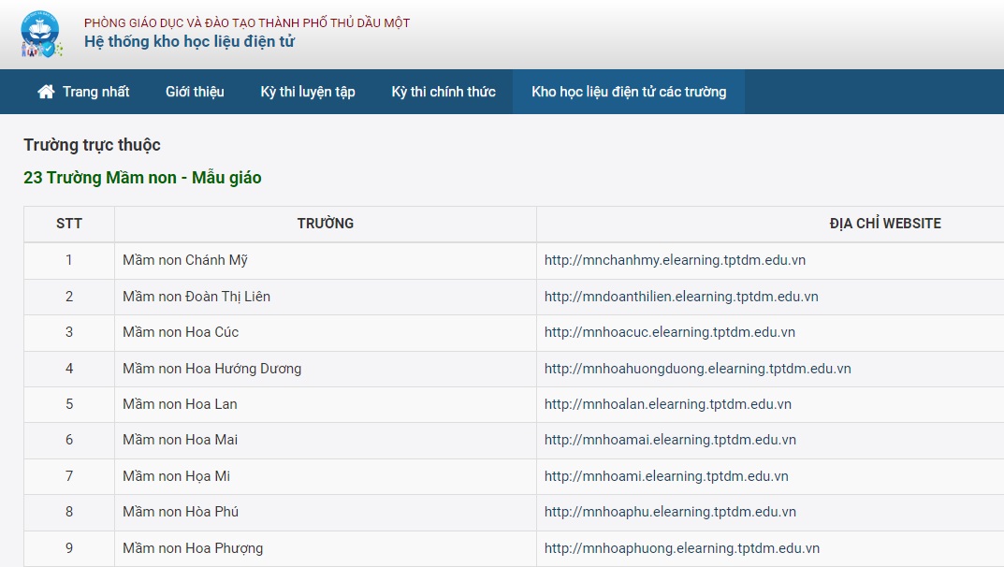Follow the mnhoalan.elearning.tptdm.edu.vn link
The height and width of the screenshot is (567, 1004).
pos(668,404)
